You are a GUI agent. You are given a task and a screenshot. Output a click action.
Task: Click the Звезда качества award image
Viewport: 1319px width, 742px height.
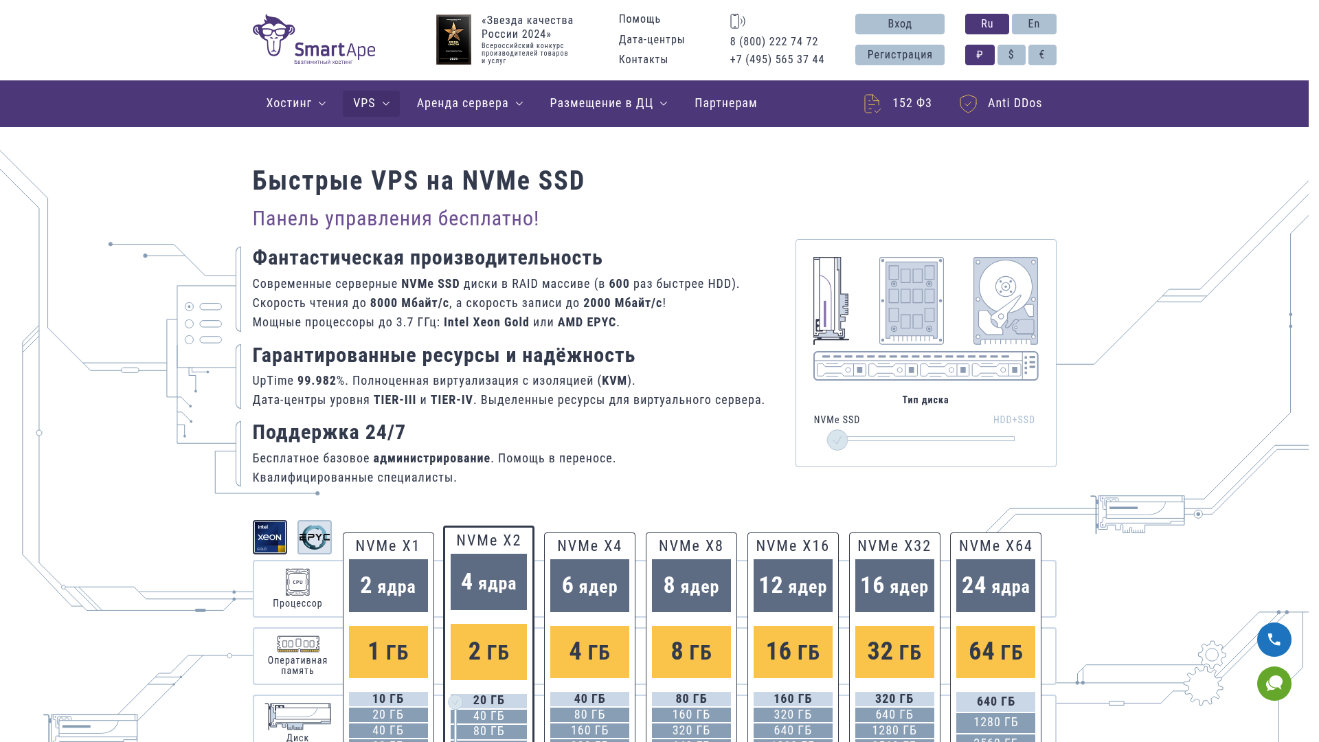(x=453, y=40)
